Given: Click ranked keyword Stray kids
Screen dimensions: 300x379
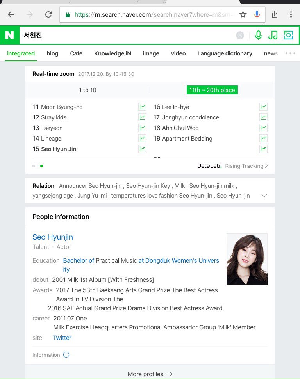Looking at the screenshot, I should [54, 117].
